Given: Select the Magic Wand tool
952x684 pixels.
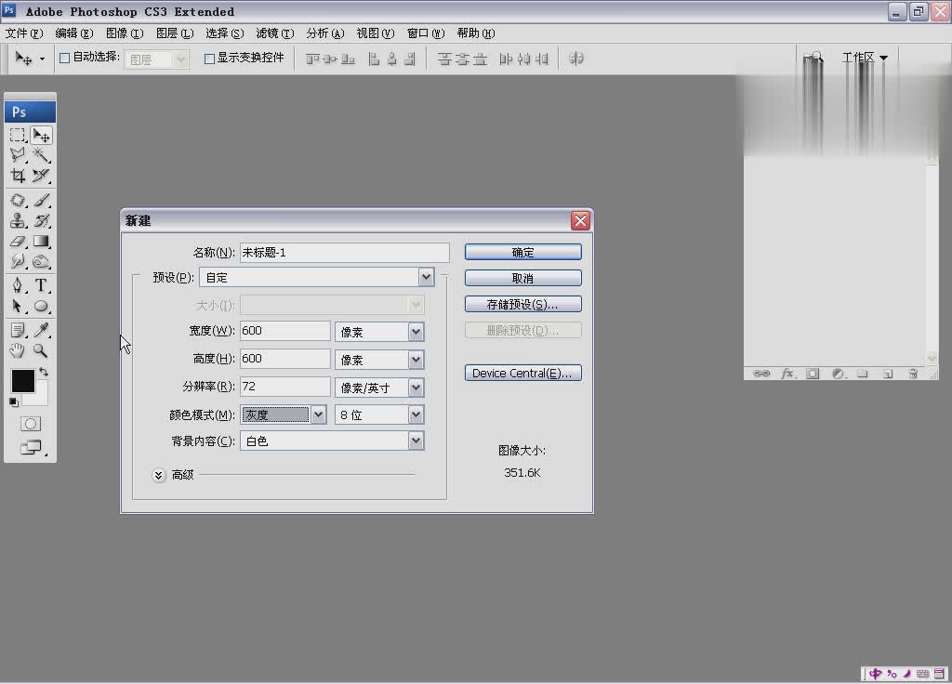Looking at the screenshot, I should click(x=41, y=155).
